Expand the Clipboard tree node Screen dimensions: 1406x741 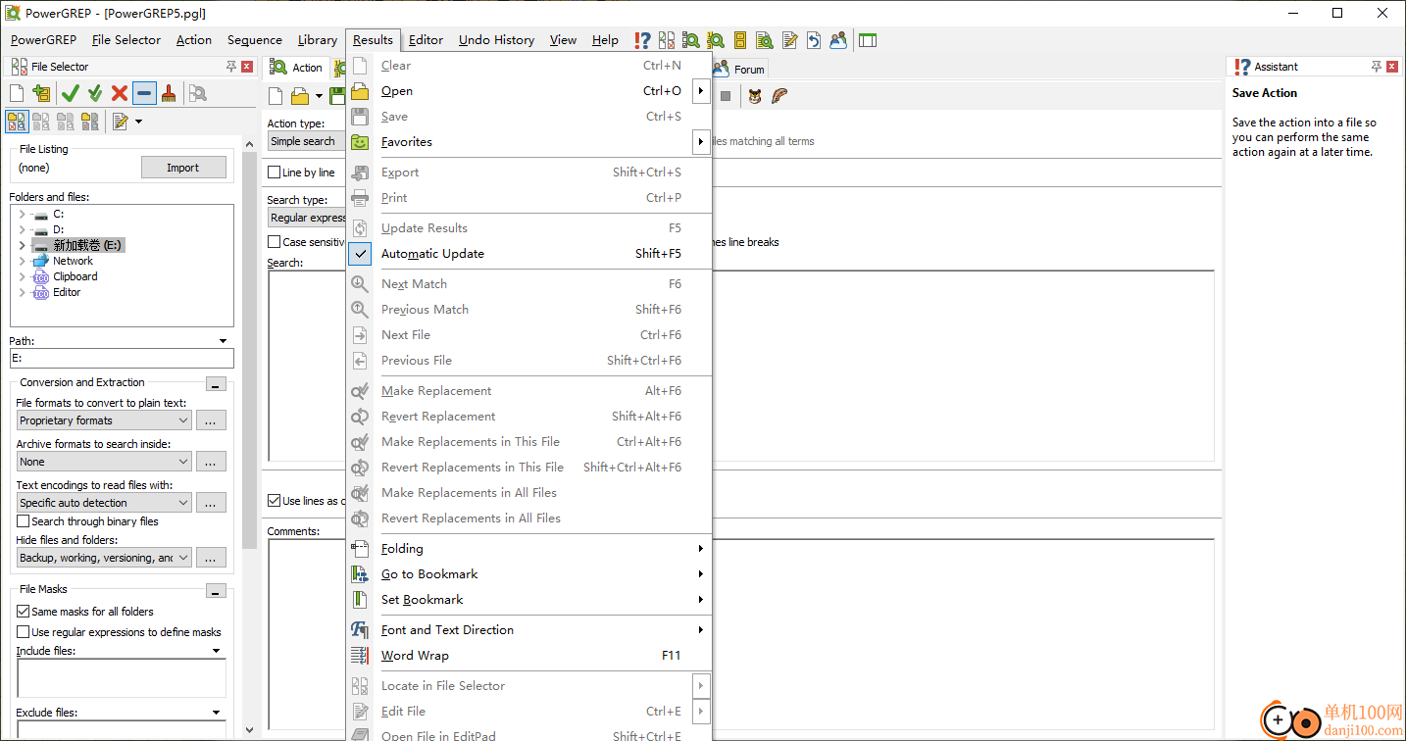pos(22,276)
